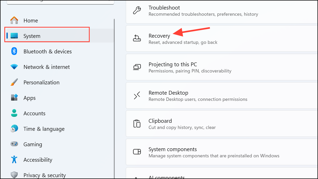Click the System components icon
Screen dimensions: 318x179
point(137,152)
